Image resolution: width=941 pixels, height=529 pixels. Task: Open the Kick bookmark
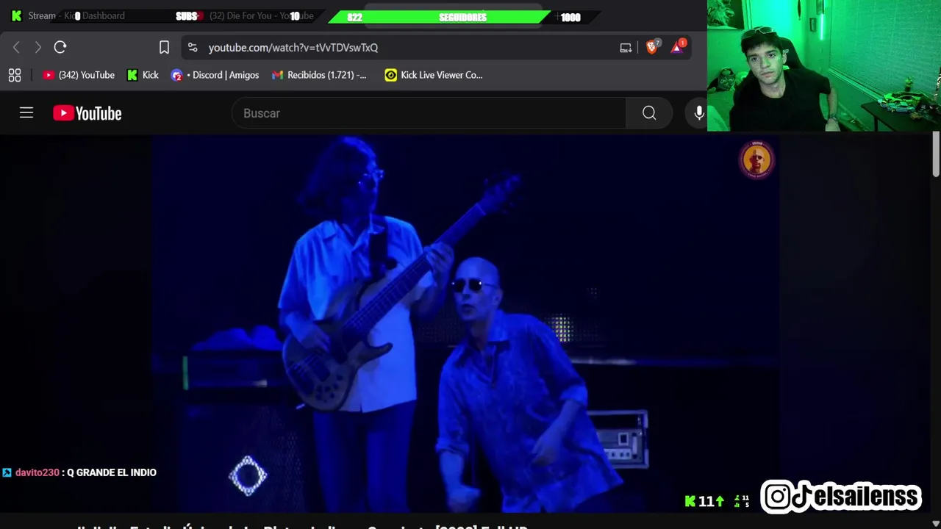[143, 75]
